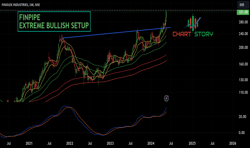Click the 240.00 price axis label
Viewport: 250px width, 148px height.
[243, 34]
